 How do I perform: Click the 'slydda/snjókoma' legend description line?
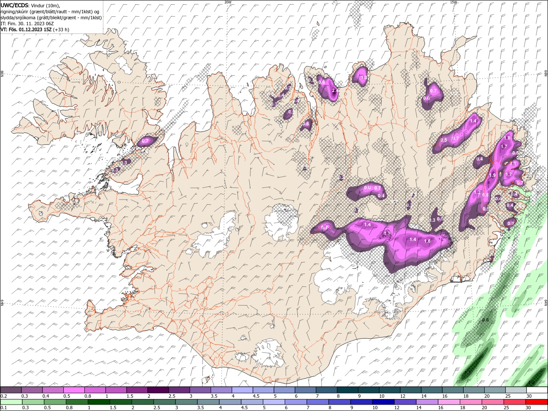click(51, 18)
